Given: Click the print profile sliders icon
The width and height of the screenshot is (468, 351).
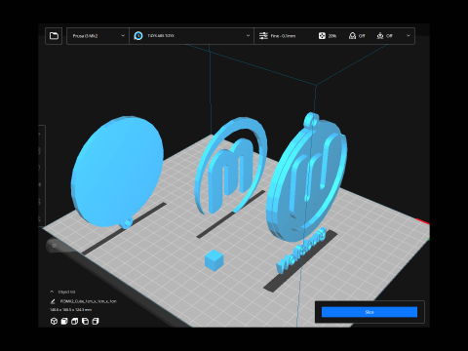Looking at the screenshot, I should click(263, 36).
